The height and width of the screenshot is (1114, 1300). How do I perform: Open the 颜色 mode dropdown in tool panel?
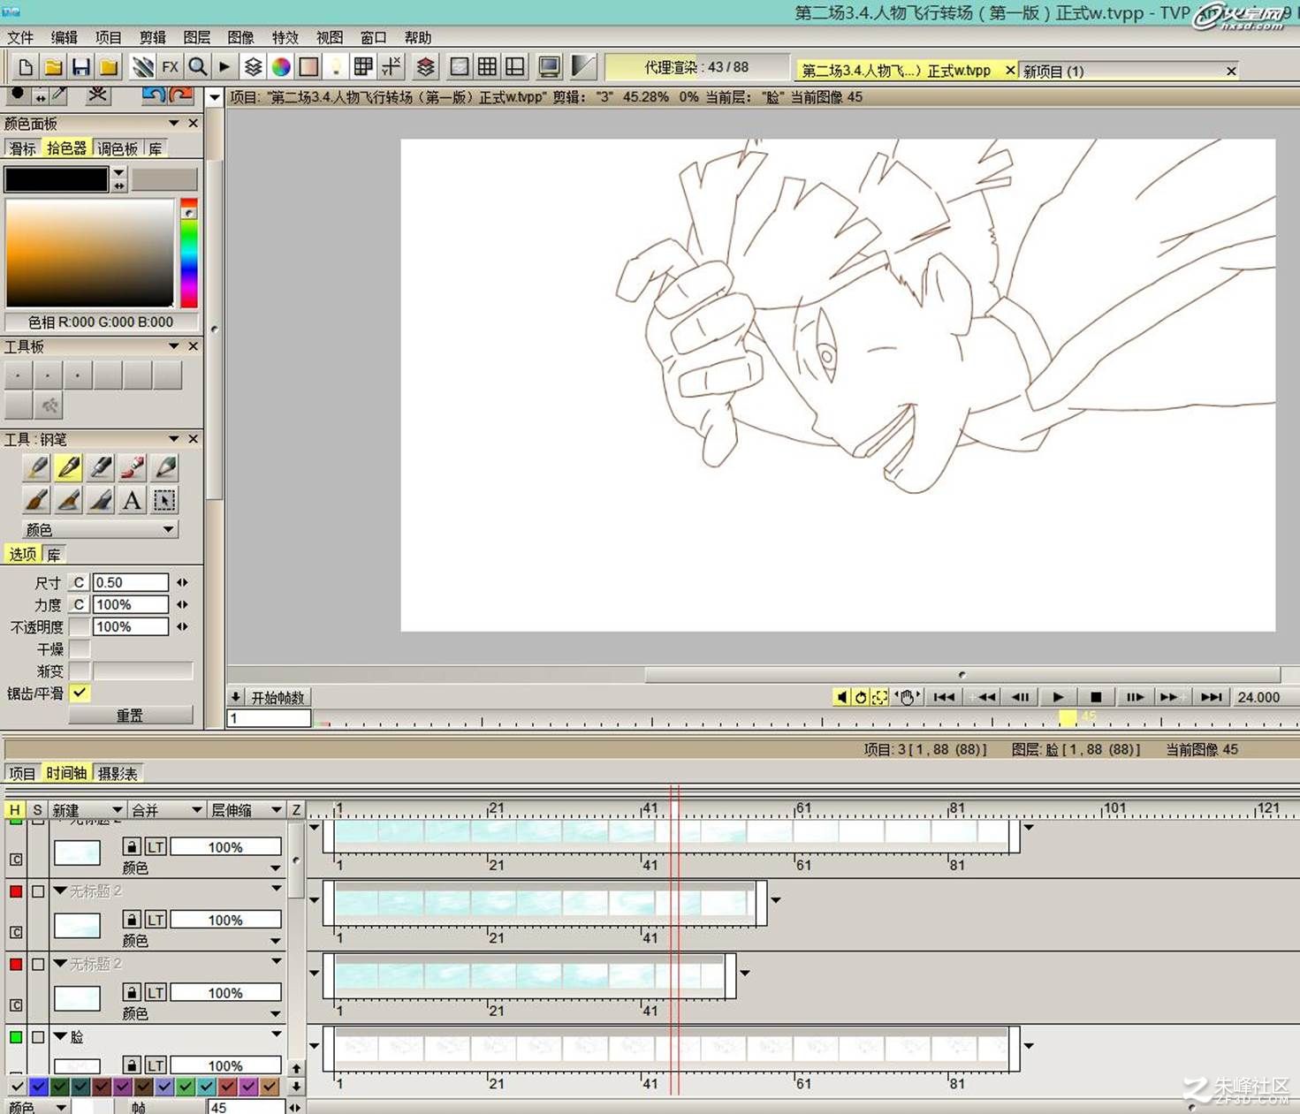[x=100, y=529]
